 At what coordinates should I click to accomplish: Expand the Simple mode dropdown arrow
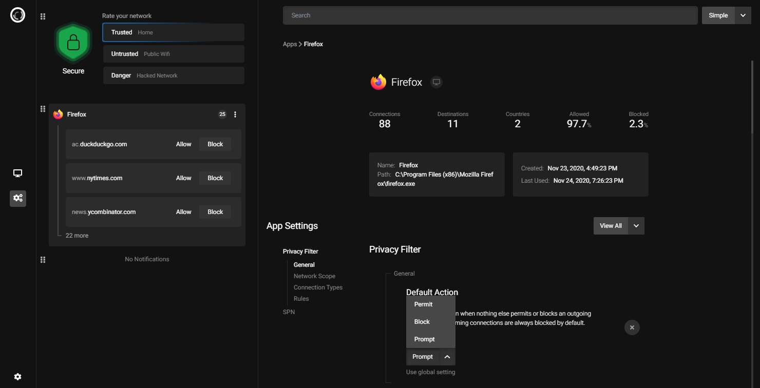tap(743, 15)
